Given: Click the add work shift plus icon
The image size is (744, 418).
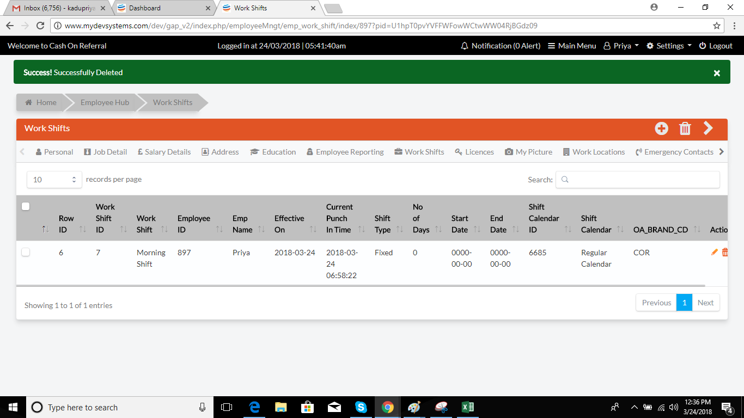Looking at the screenshot, I should click(x=661, y=128).
